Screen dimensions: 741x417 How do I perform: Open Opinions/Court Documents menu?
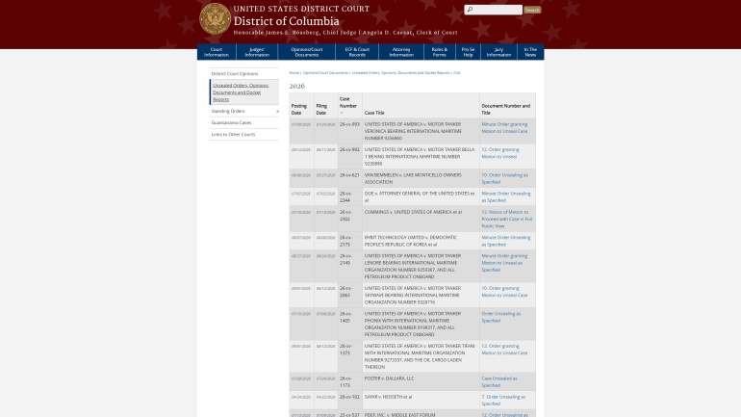click(307, 52)
